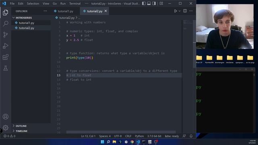Open the File menu
Image resolution: width=258 pixels, height=145 pixels.
12,4
